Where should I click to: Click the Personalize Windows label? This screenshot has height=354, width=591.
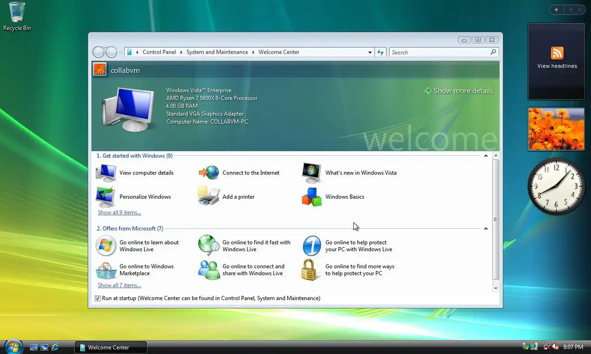[145, 197]
